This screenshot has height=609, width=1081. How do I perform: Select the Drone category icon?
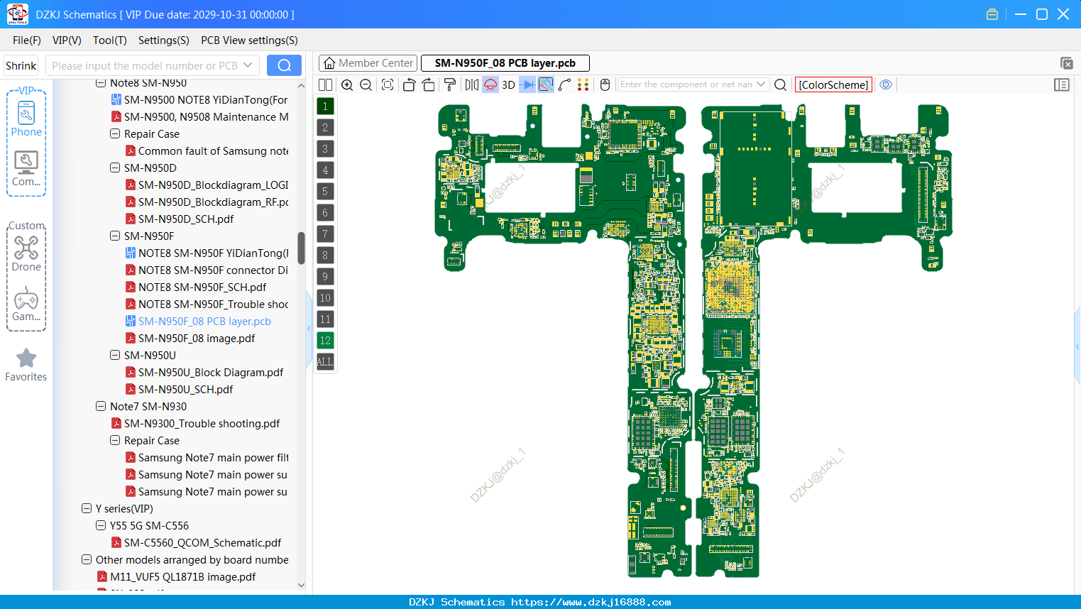(x=26, y=253)
